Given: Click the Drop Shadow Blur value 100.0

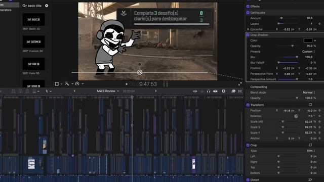Looking at the screenshot, I should click(x=309, y=57).
